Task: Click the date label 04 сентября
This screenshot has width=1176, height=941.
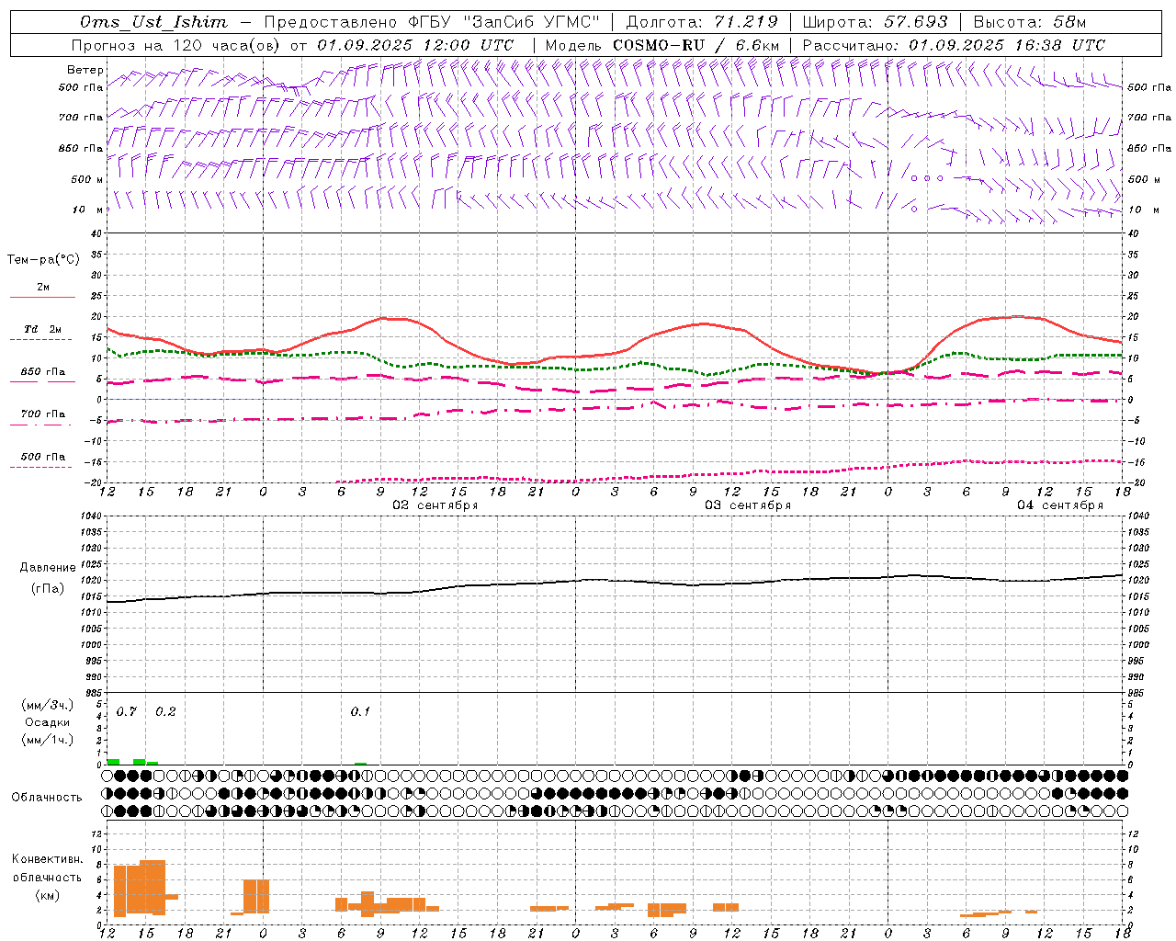Action: (1060, 505)
